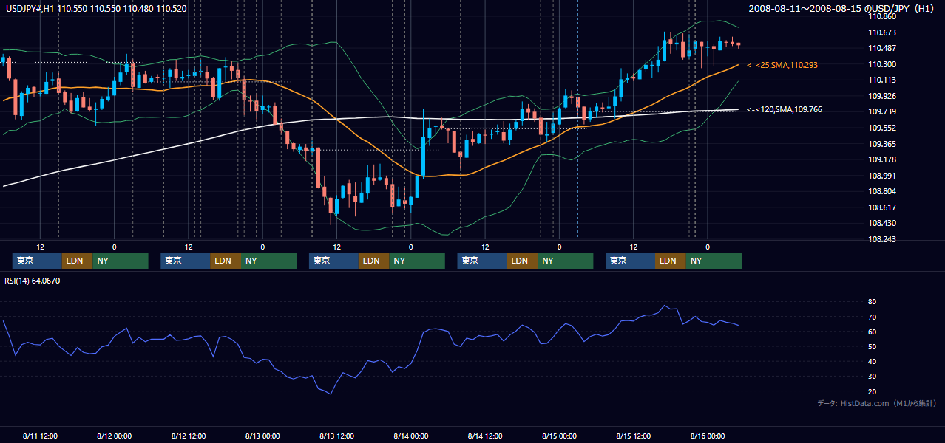
Task: Click the rightmost NY session block
Action: (714, 261)
